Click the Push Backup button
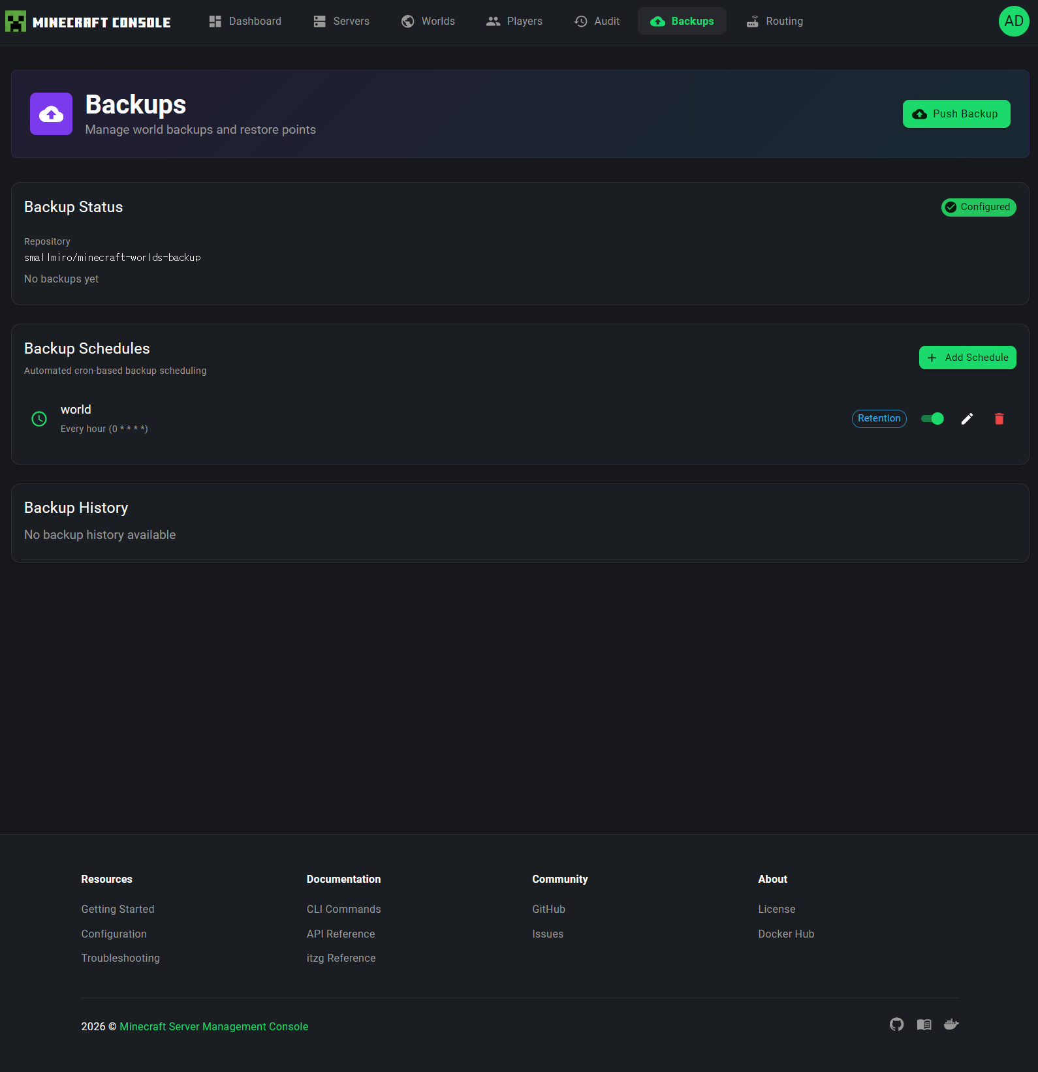Viewport: 1038px width, 1072px height. click(956, 114)
